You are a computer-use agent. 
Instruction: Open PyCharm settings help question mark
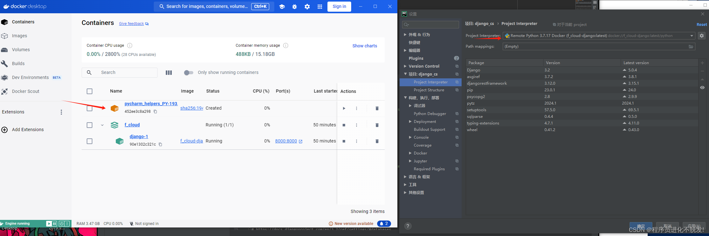(x=408, y=226)
